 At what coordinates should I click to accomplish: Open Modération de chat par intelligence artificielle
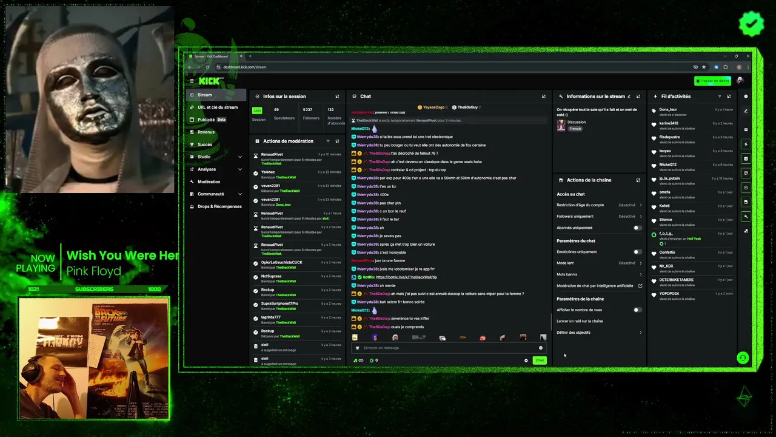click(x=599, y=286)
